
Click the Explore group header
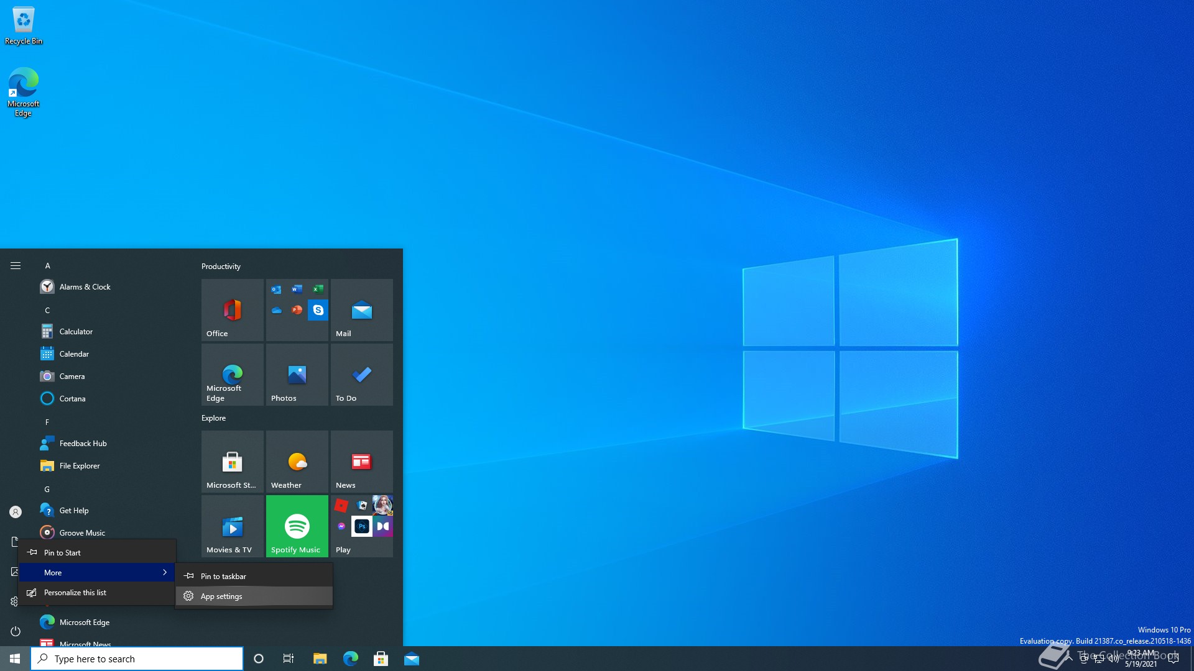213,418
